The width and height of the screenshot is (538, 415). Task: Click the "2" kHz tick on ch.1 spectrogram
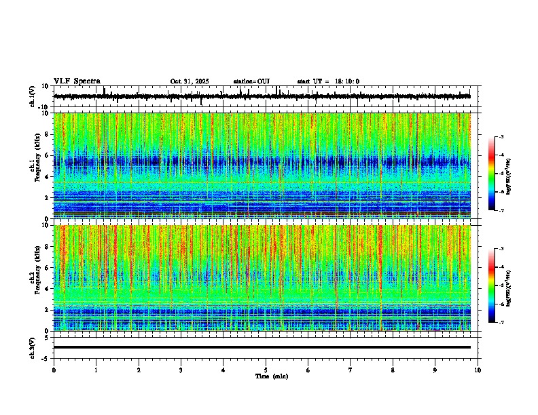click(x=48, y=197)
